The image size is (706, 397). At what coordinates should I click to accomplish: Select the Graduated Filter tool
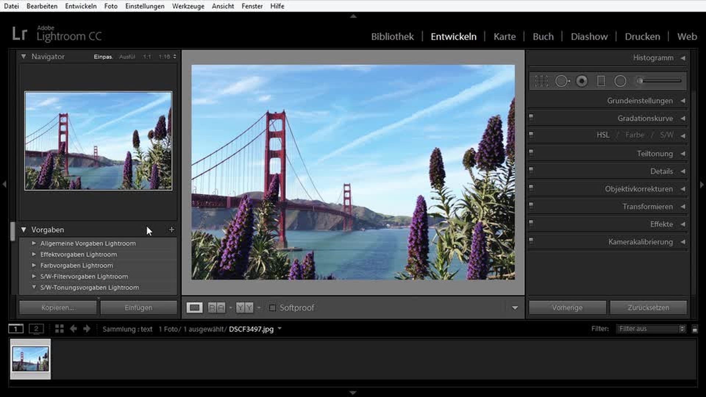coord(601,81)
